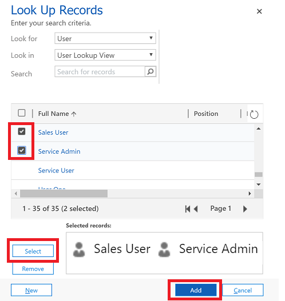Click sort arrow next to Full Name
Screen dimensions: 285x301
point(74,114)
